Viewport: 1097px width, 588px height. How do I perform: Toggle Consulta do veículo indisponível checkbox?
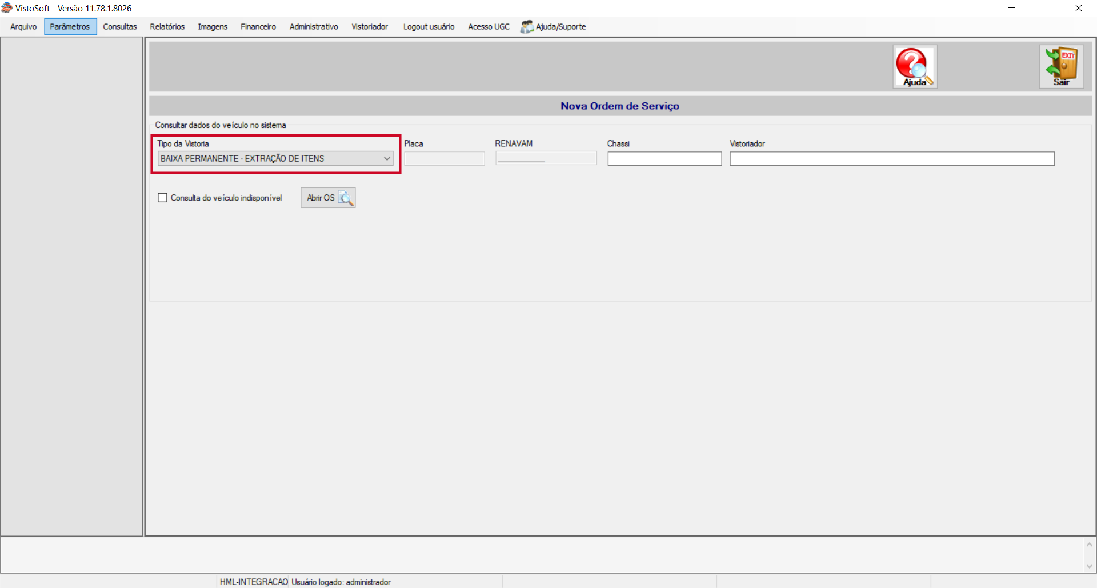(x=163, y=198)
